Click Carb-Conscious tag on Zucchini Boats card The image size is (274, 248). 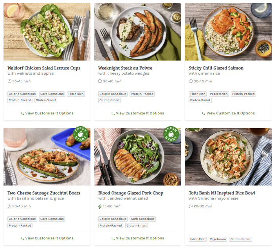(x=52, y=219)
